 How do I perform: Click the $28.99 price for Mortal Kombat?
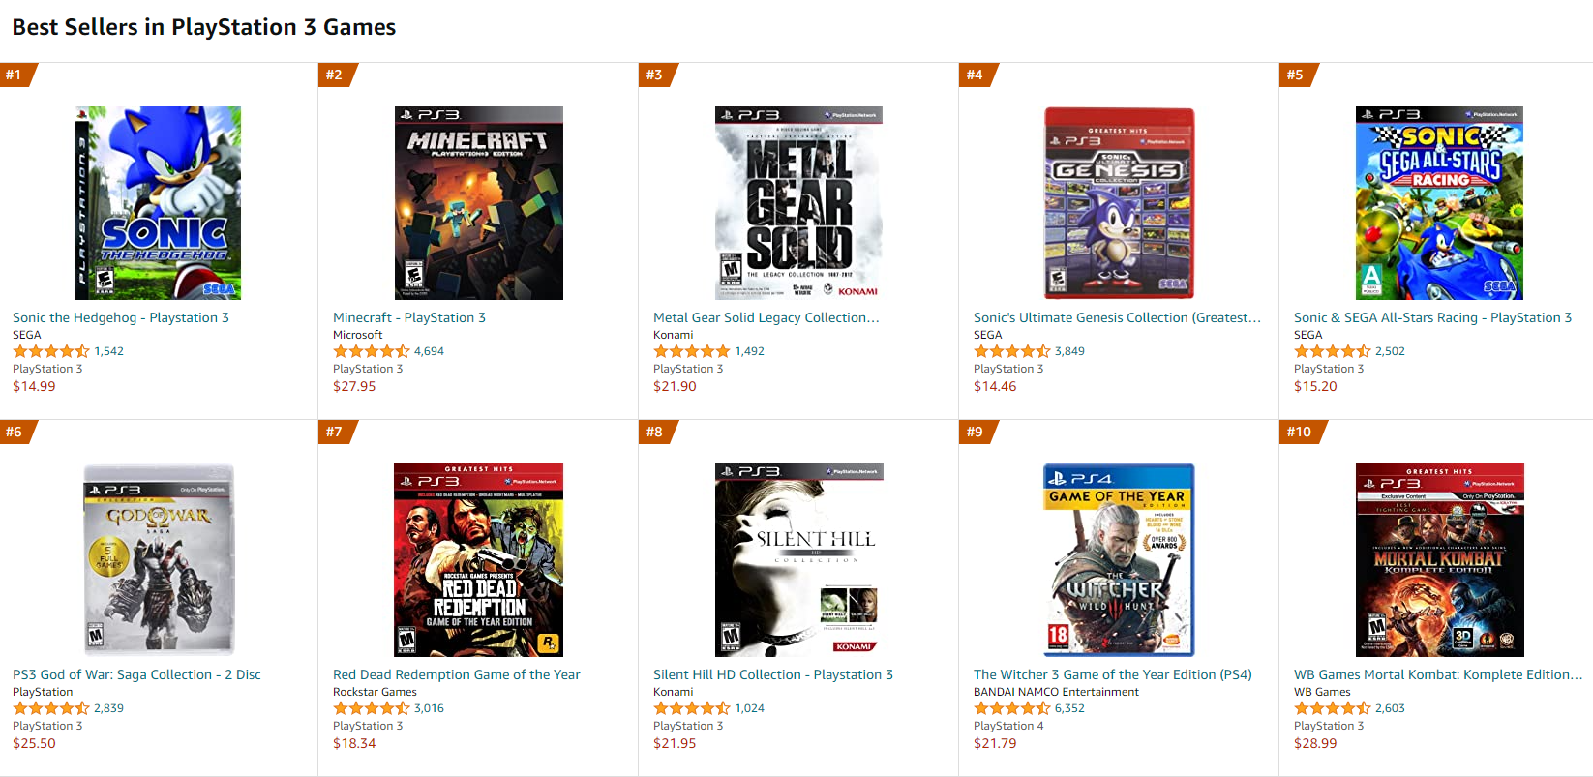[x=1313, y=743]
